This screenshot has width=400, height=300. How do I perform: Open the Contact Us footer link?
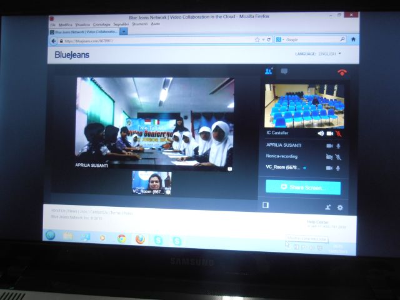pyautogui.click(x=99, y=212)
